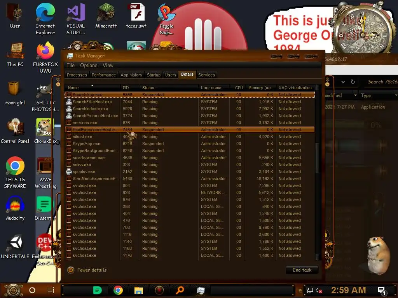Viewport: 398px width, 298px height.
Task: Select the spoolsv.exe process row
Action: tap(190, 172)
